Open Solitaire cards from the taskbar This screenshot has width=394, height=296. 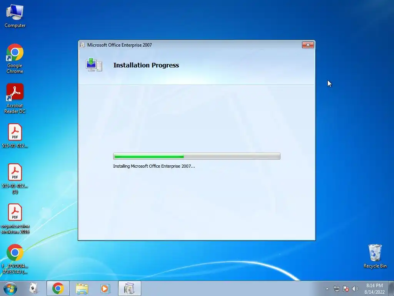[x=34, y=288]
